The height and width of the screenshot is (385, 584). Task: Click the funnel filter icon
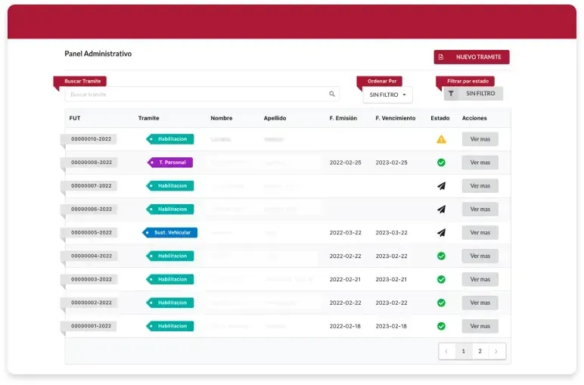tap(451, 94)
